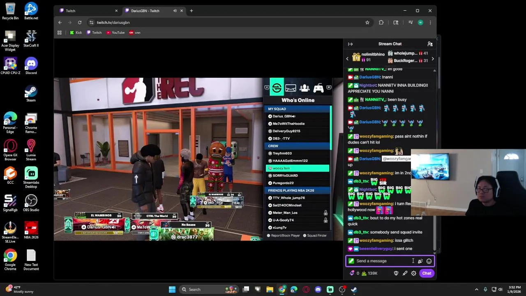Show next gift leaderboard entries
Viewport: 526px width, 296px height.
coord(432,59)
